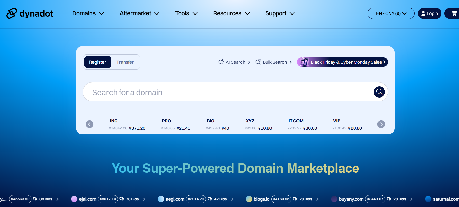
Task: Open the Tools menu
Action: [186, 13]
